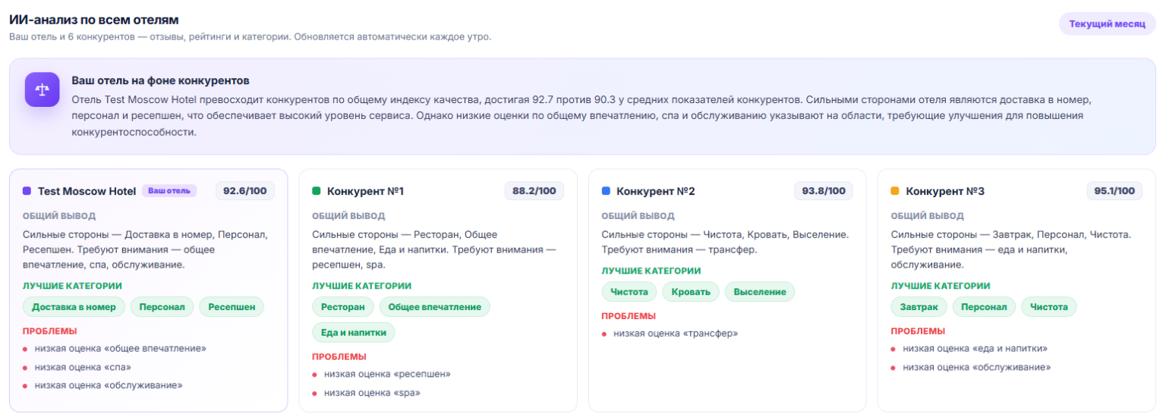Screen dimensions: 1166x420
Task: Select the Выселение category chip
Action: point(760,292)
